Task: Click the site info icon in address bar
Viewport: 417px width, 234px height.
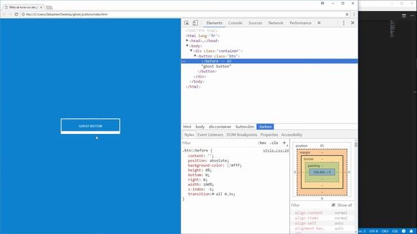Action: [x=23, y=14]
